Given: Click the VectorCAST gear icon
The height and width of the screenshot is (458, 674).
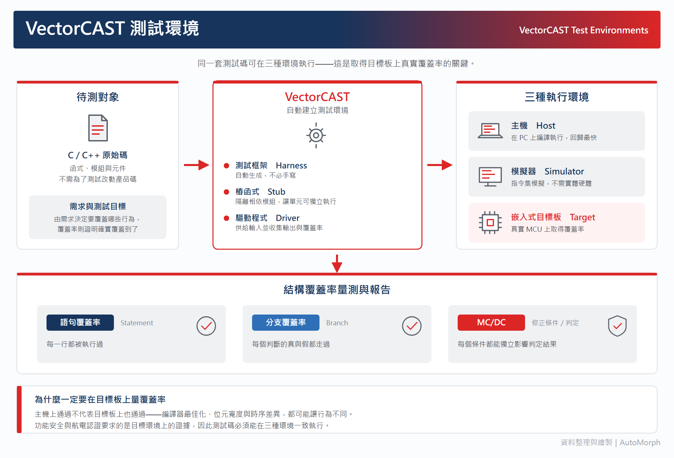Looking at the screenshot, I should [316, 135].
